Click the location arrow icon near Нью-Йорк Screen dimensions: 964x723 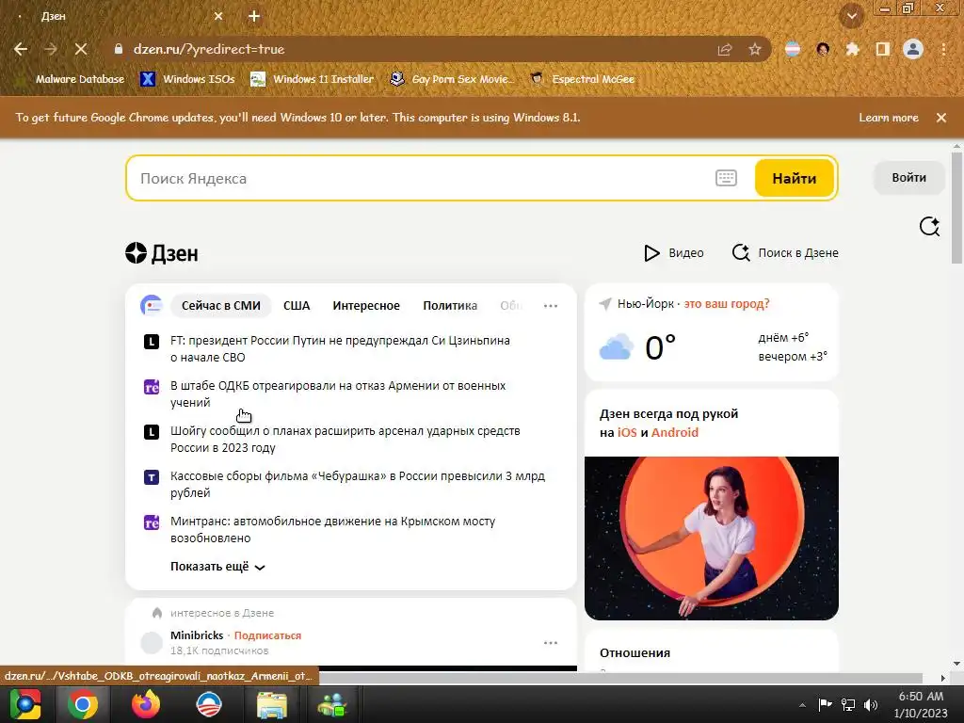pos(605,304)
